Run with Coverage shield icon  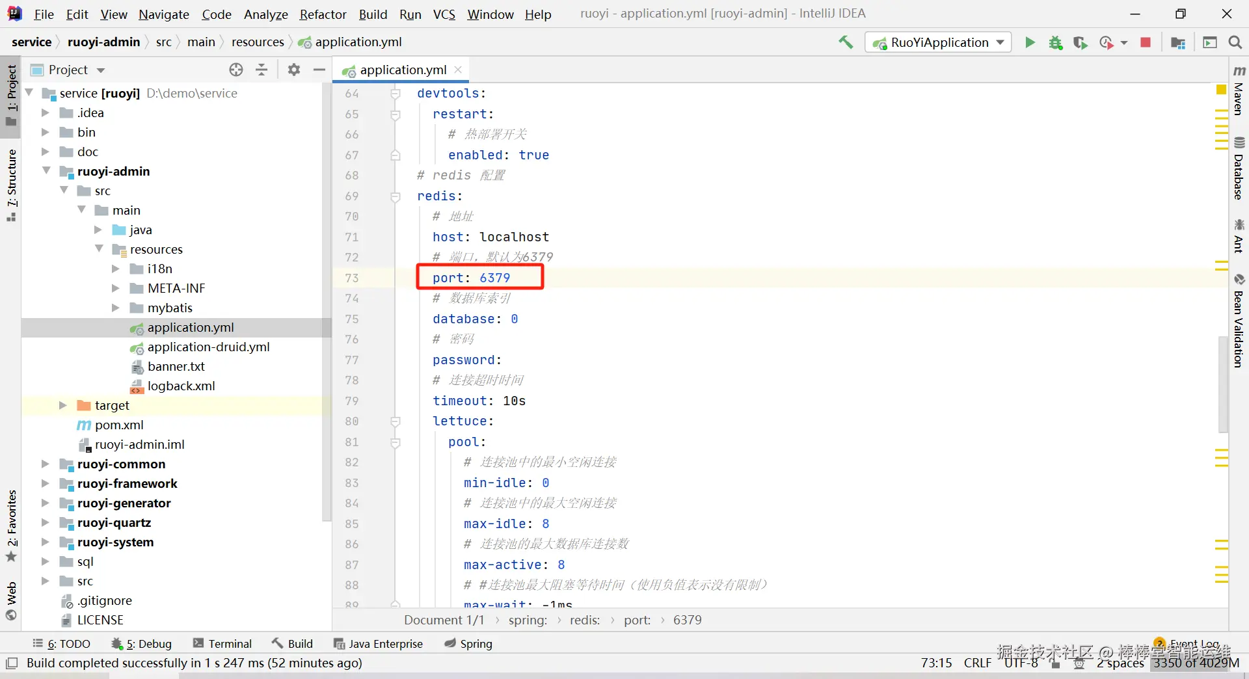click(x=1080, y=42)
